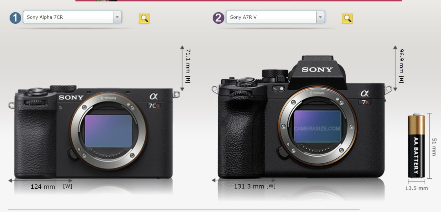Open the Sony A7R V camera dropdown
441x212 pixels.
click(275, 17)
